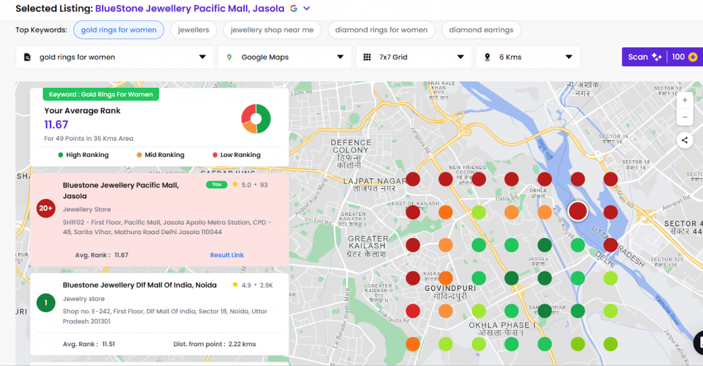Click the 20+ rank badge of Pacific Mall listing

[46, 208]
